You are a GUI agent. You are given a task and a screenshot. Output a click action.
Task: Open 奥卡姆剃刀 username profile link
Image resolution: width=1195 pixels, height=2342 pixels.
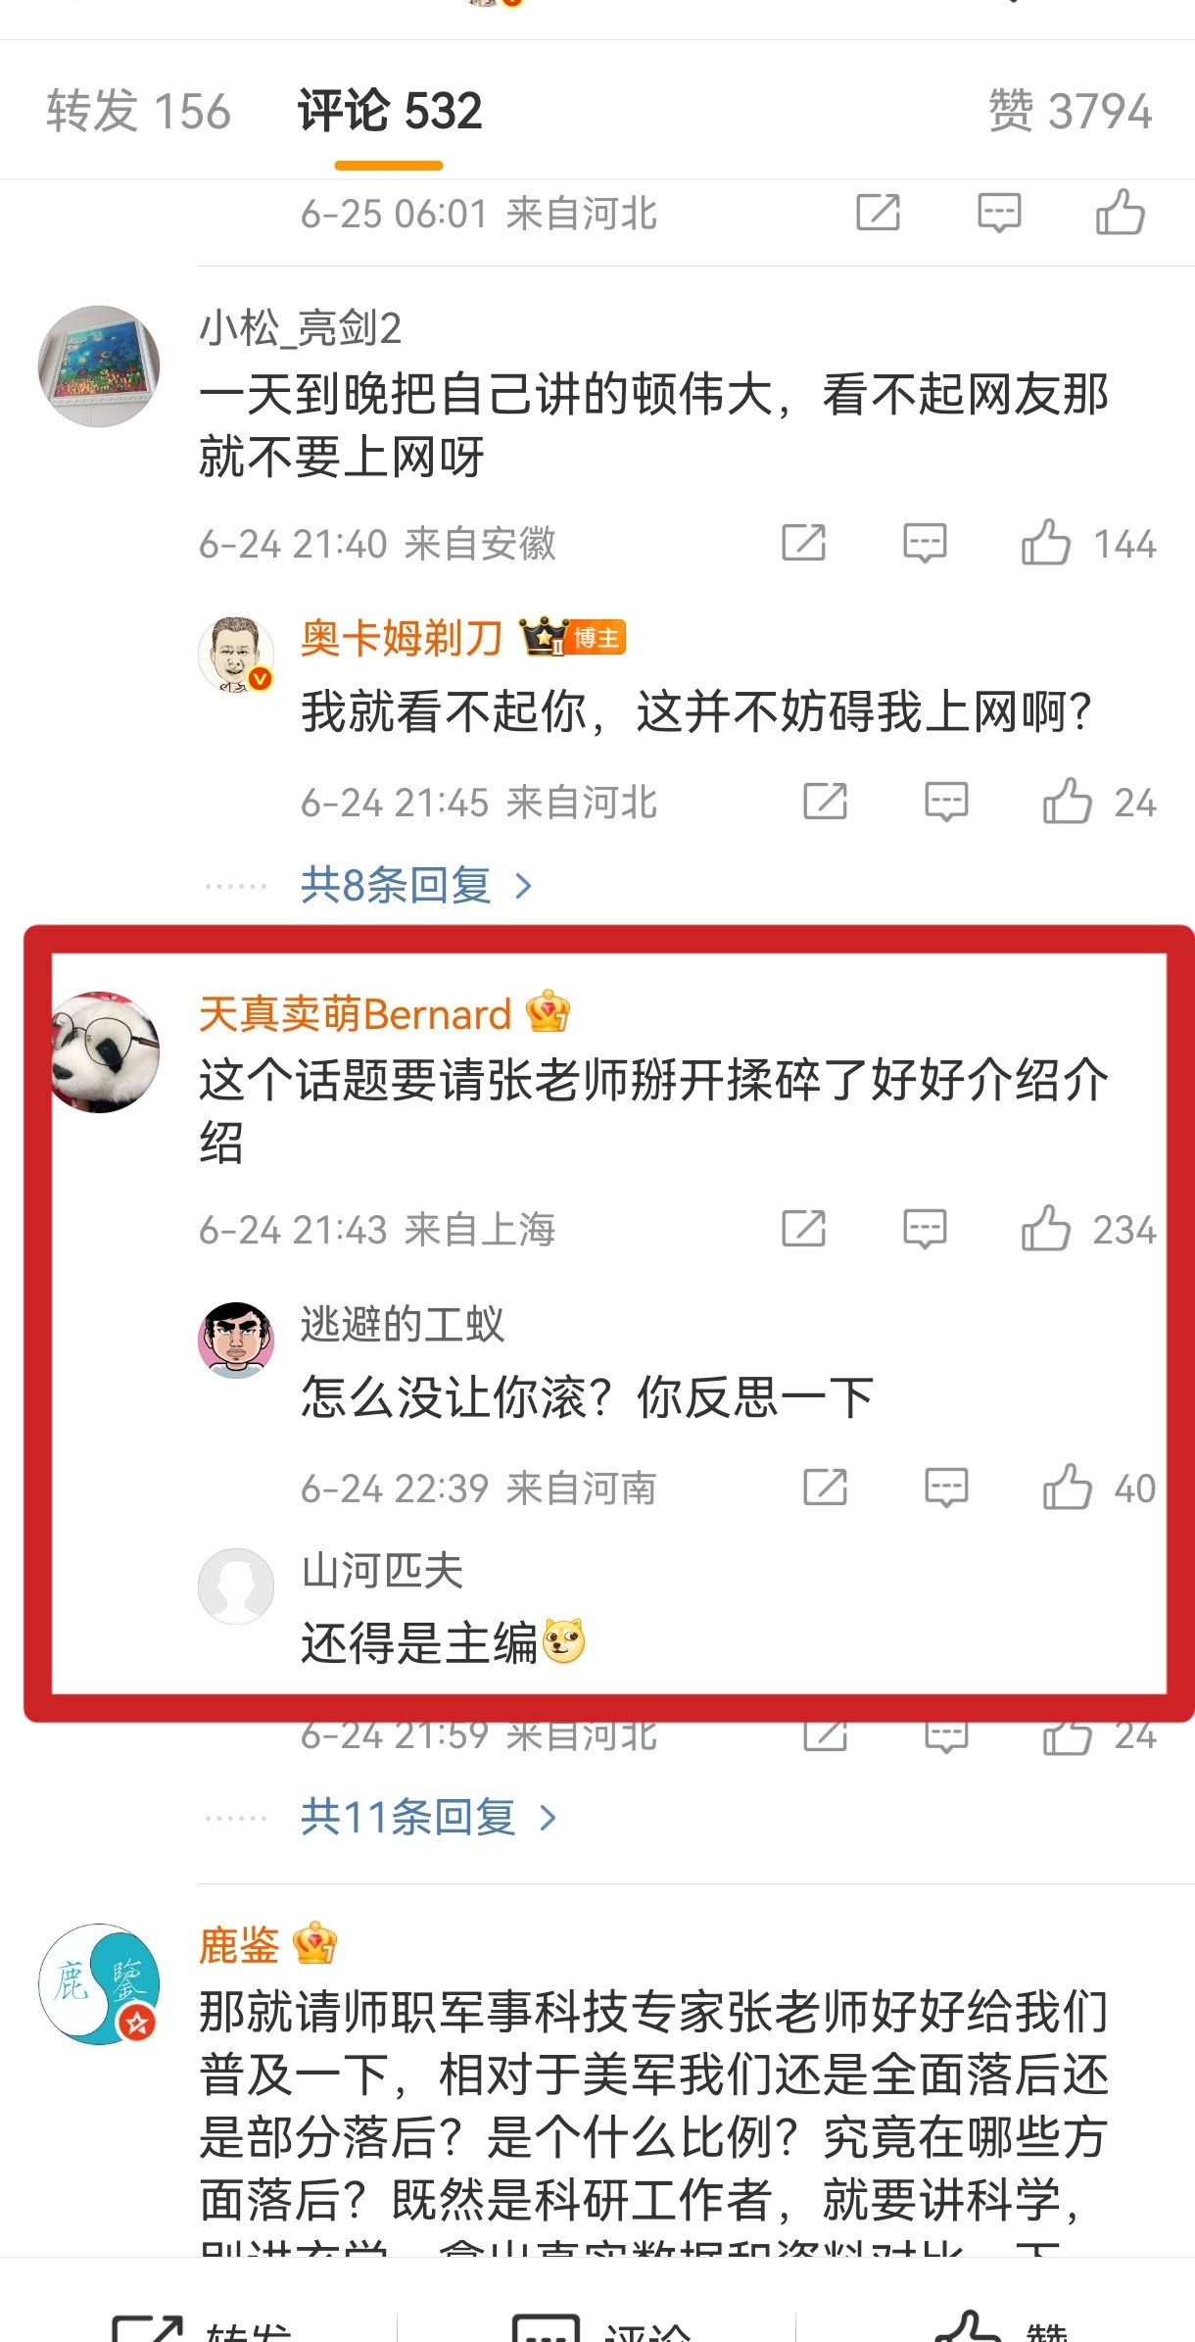coord(402,639)
